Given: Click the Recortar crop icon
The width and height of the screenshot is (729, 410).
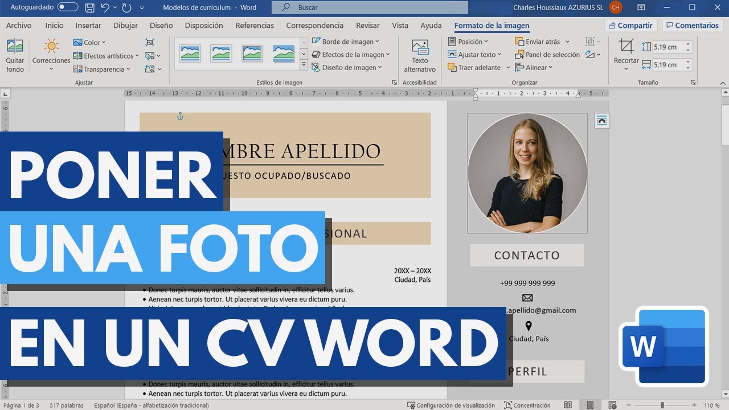Looking at the screenshot, I should [x=626, y=46].
